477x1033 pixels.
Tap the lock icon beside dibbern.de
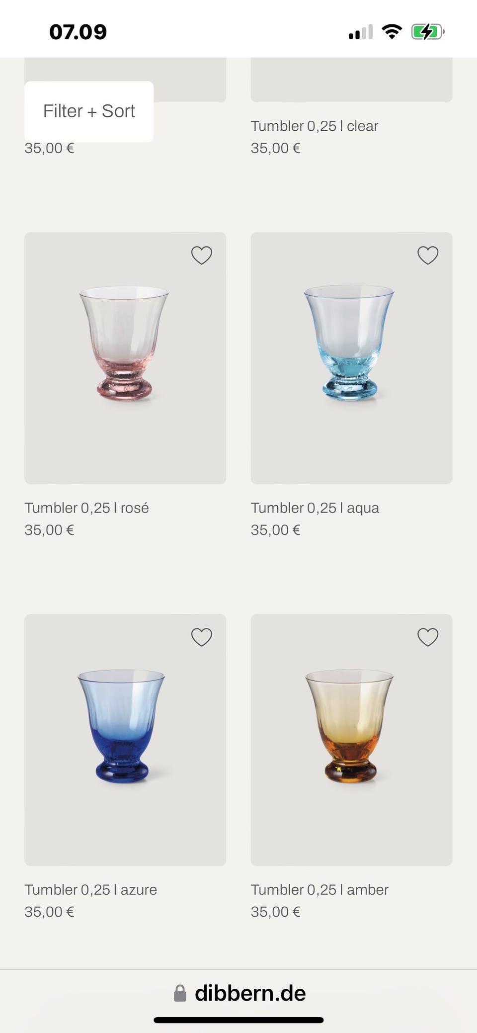point(180,994)
